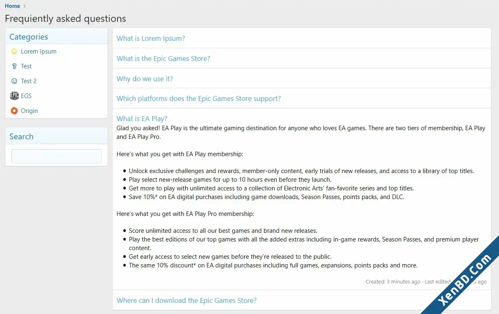Open the EGS category
Viewport: 499px width, 314px height.
click(26, 96)
